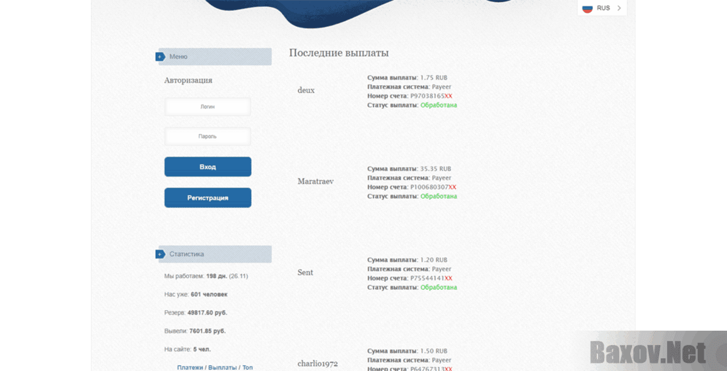
Task: Click Обработана status for Maratraev payout
Action: click(438, 197)
